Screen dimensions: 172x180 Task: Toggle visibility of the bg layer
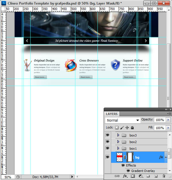(x=108, y=157)
